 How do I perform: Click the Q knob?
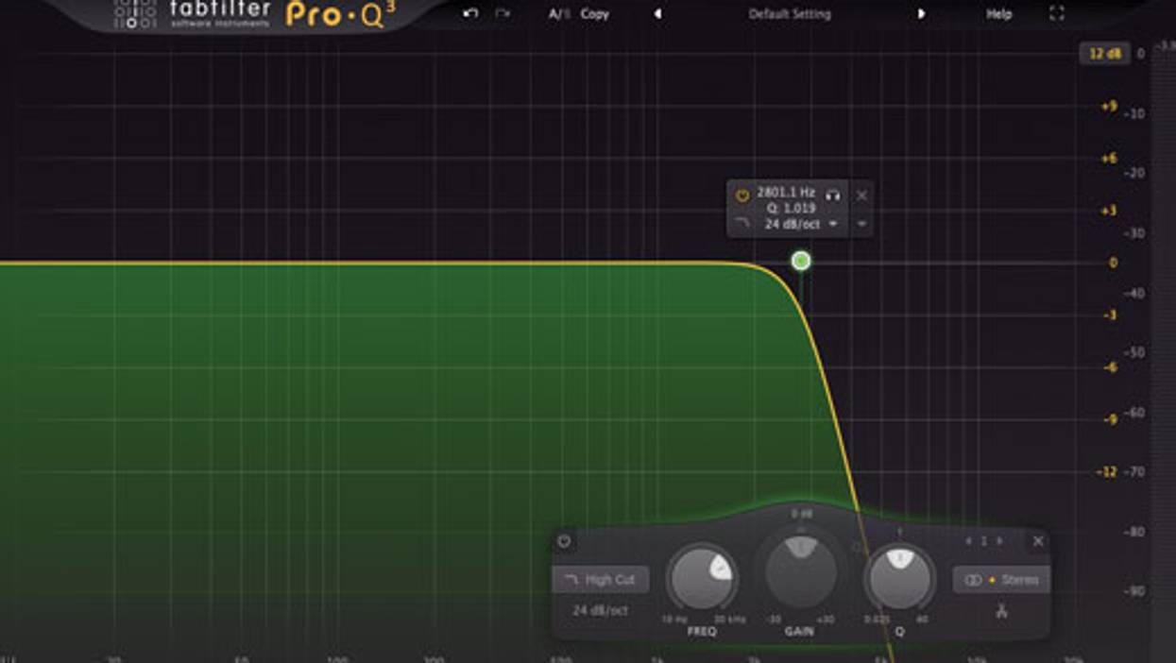(x=899, y=576)
